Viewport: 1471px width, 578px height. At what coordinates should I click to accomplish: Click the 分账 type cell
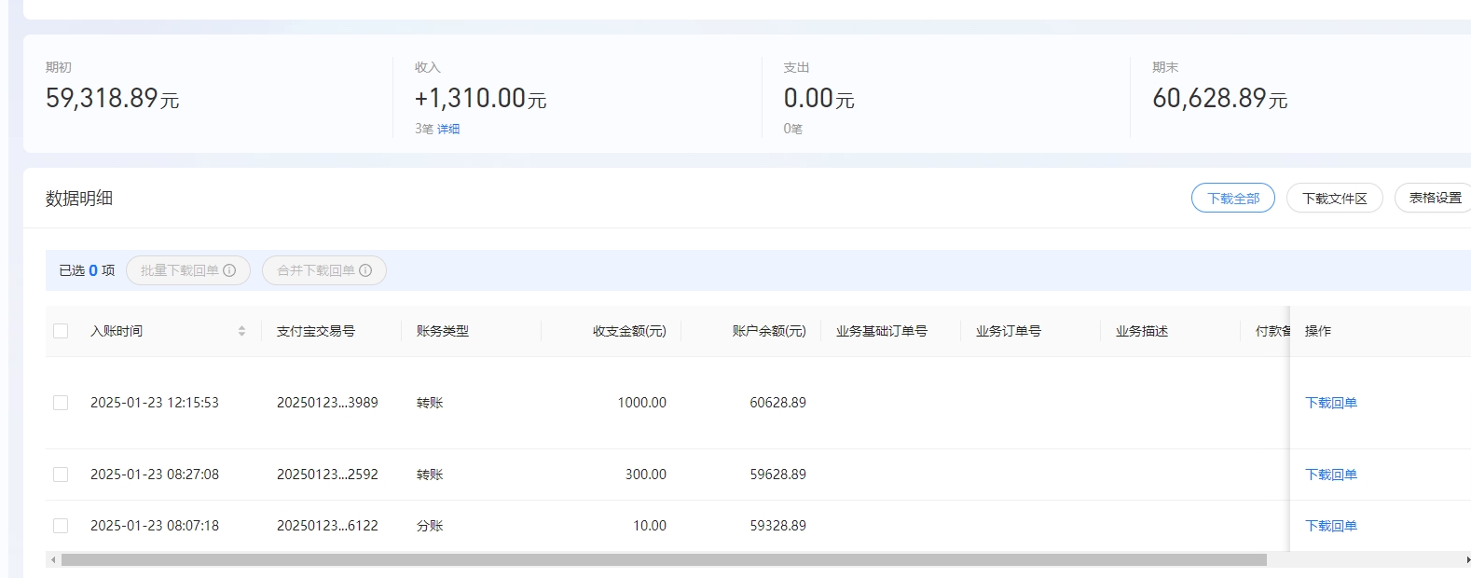click(430, 526)
